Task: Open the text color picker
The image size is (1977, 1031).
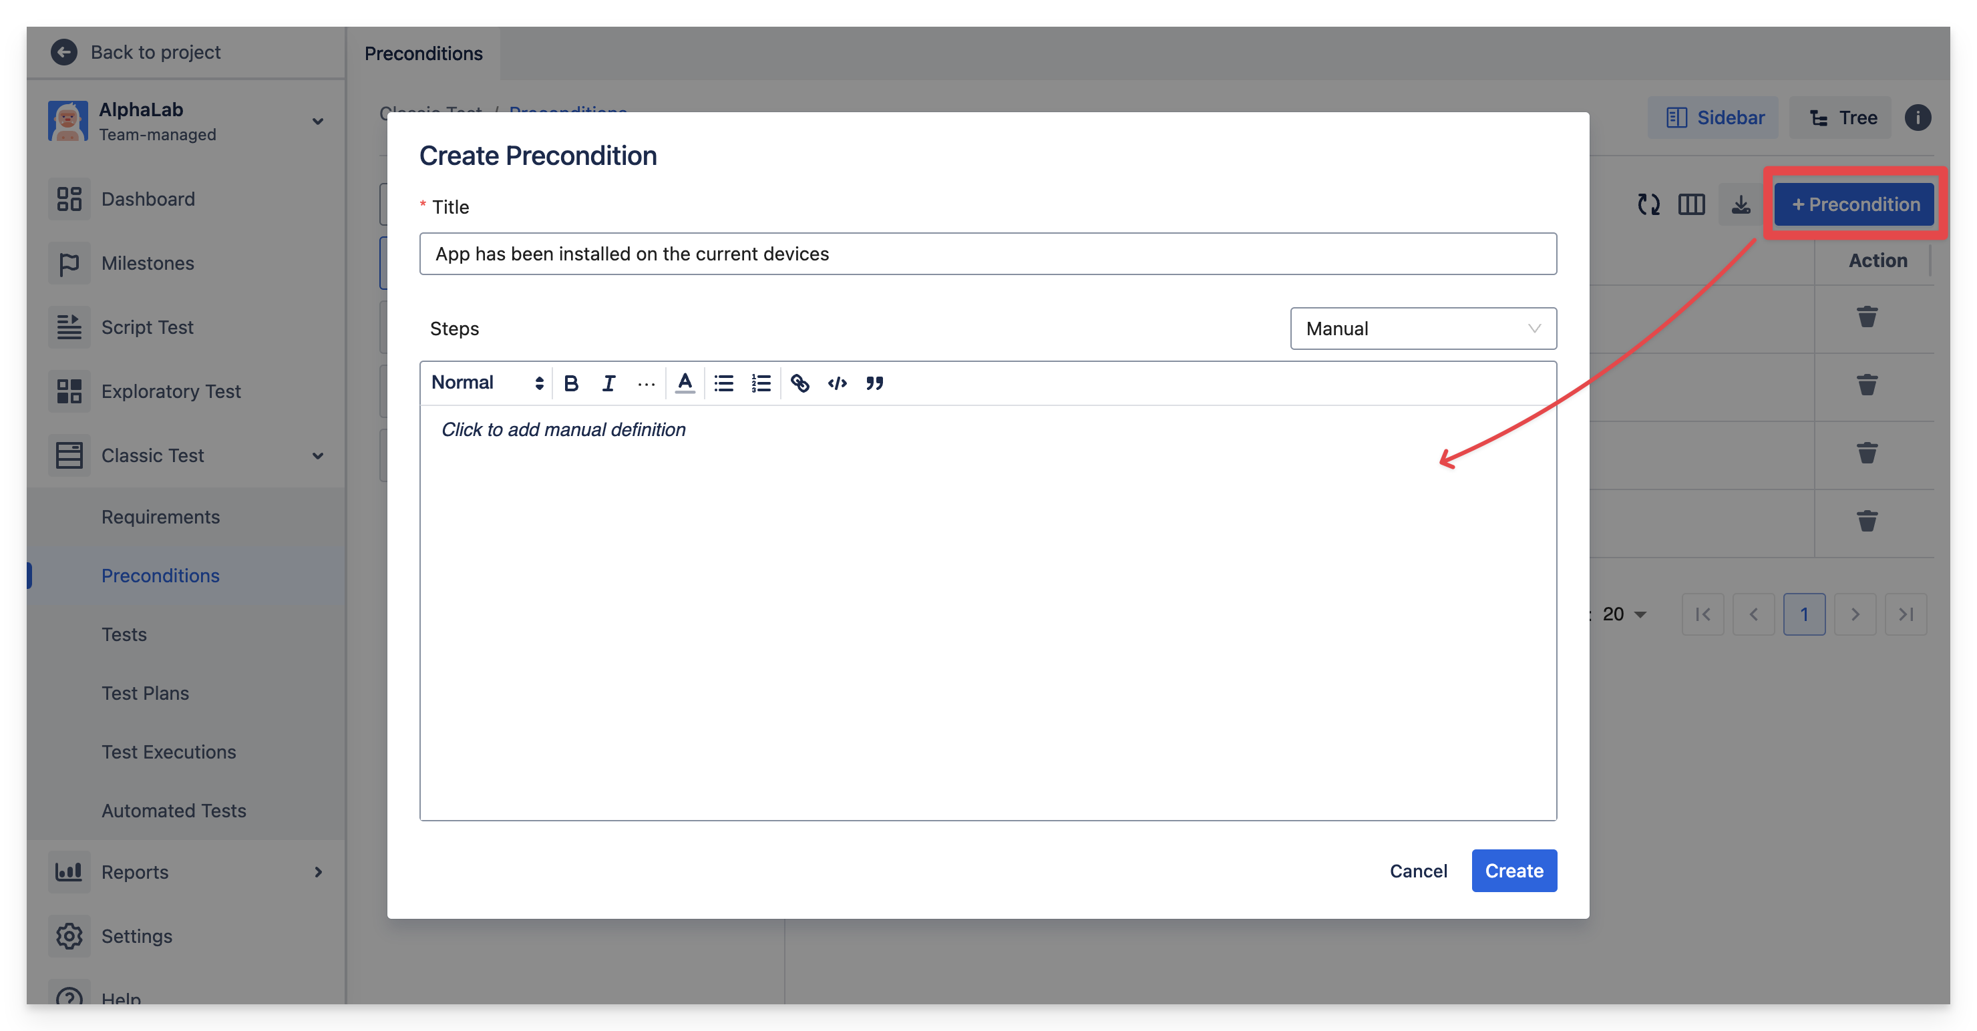Action: (x=685, y=383)
